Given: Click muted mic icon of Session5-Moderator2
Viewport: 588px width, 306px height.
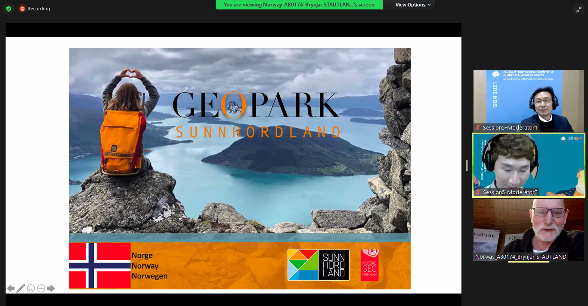Looking at the screenshot, I should [478, 192].
